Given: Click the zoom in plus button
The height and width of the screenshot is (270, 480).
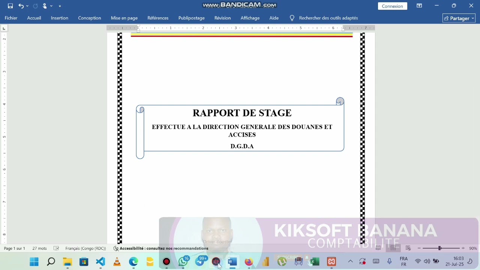Looking at the screenshot, I should click(463, 248).
